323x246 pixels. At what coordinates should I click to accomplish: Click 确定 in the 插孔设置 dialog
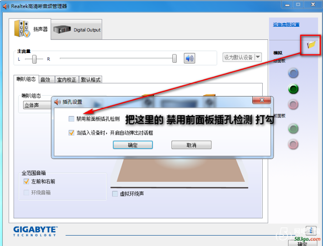[x=132, y=145]
